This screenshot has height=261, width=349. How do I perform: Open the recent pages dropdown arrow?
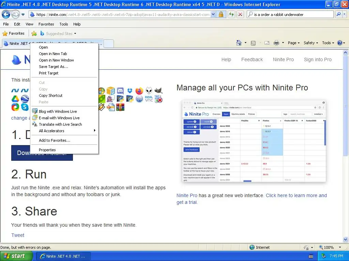(23, 15)
